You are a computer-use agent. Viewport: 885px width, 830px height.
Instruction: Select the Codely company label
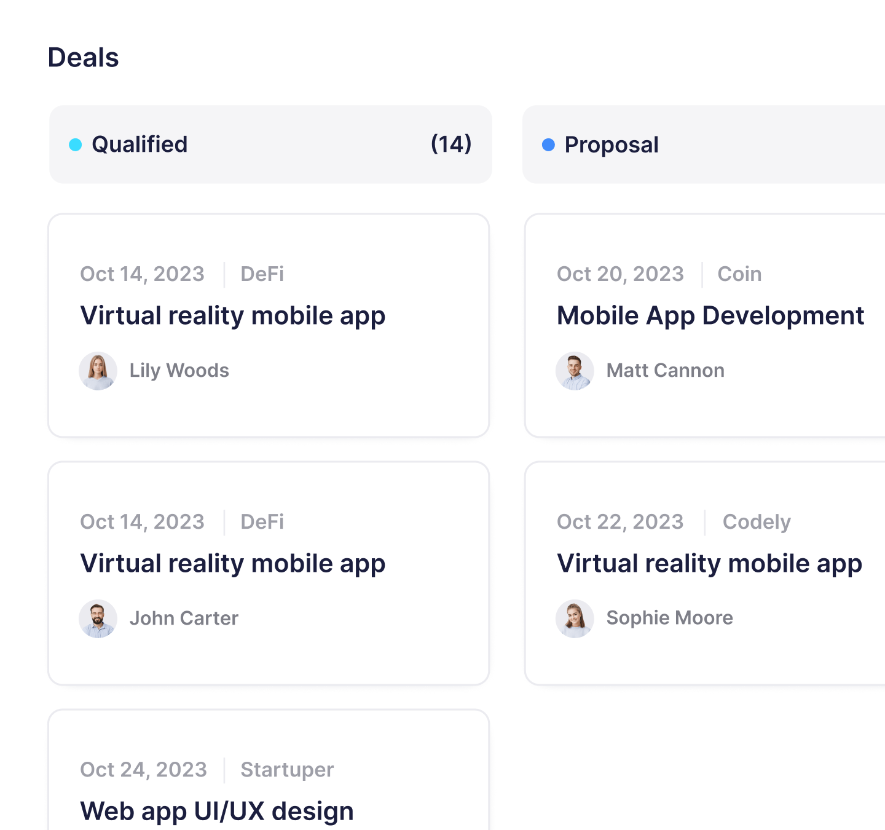click(757, 522)
